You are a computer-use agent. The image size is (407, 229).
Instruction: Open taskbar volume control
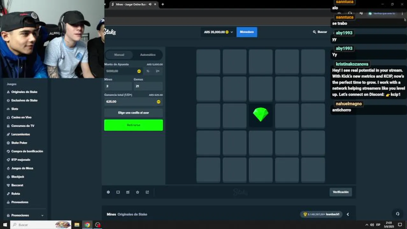click(x=372, y=225)
